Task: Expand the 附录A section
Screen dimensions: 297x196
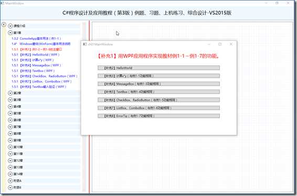Action: [10, 181]
